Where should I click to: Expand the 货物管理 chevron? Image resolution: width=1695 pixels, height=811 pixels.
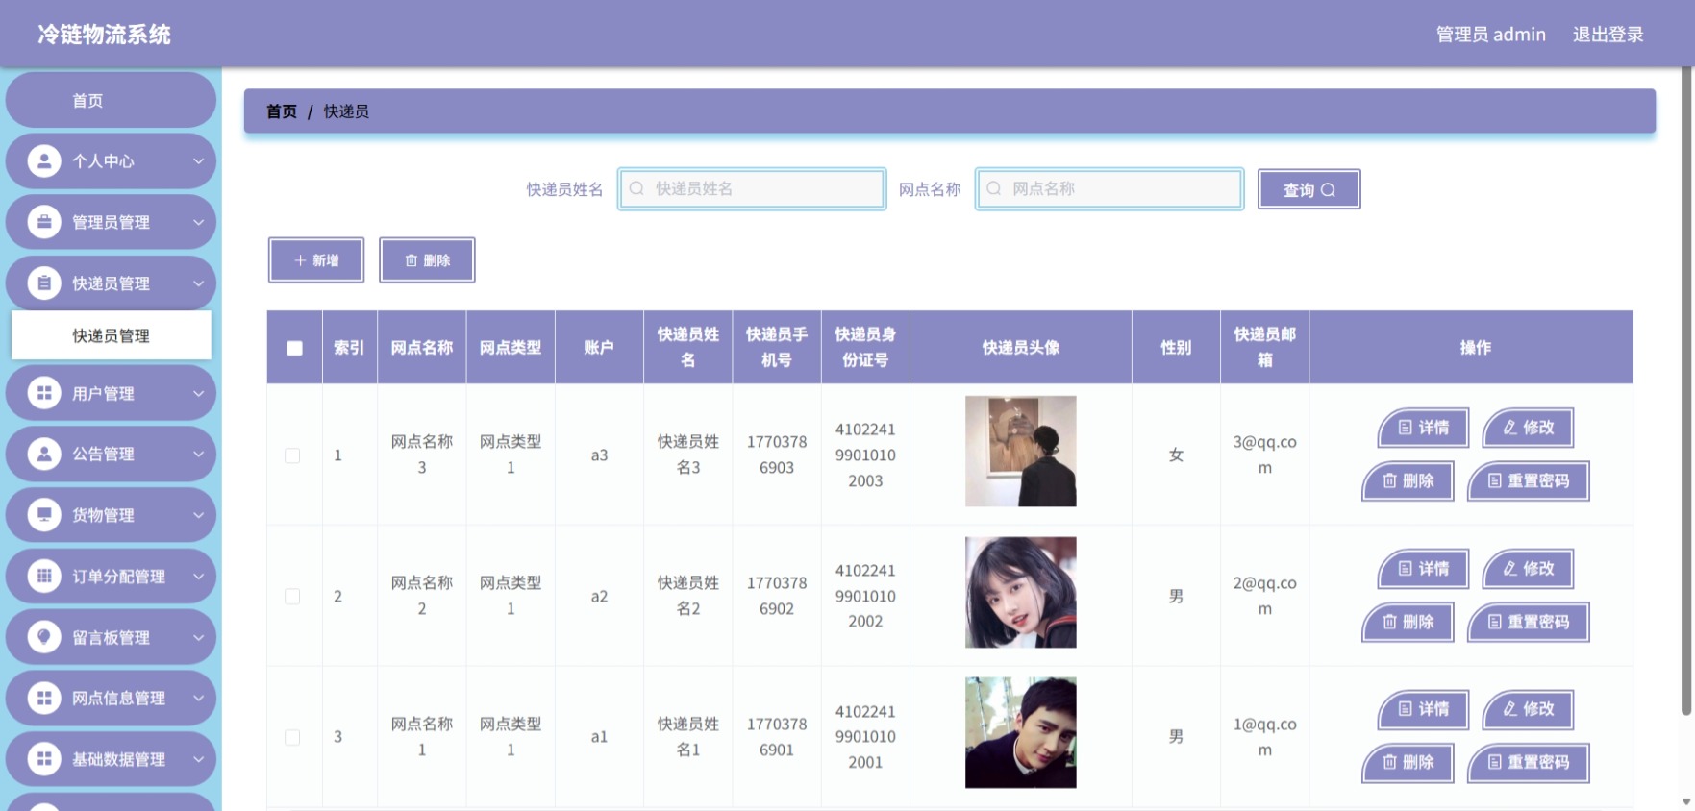(198, 515)
